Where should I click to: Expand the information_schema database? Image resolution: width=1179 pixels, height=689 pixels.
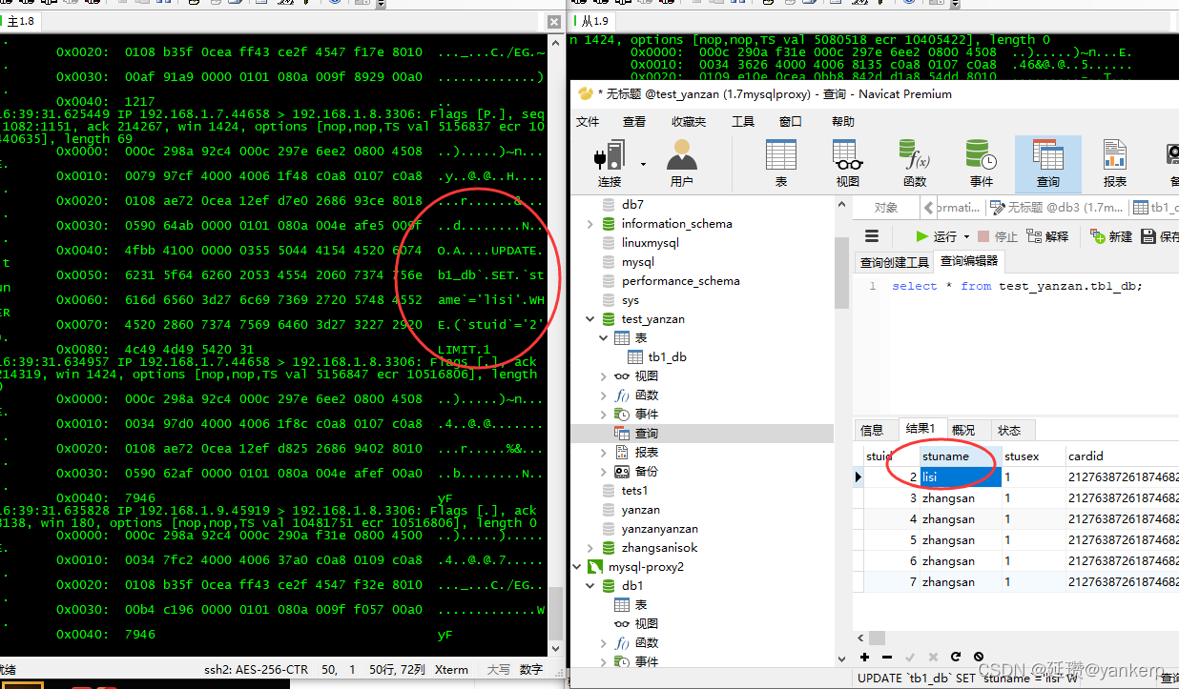tap(590, 224)
